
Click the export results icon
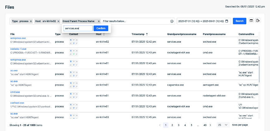click(x=258, y=21)
